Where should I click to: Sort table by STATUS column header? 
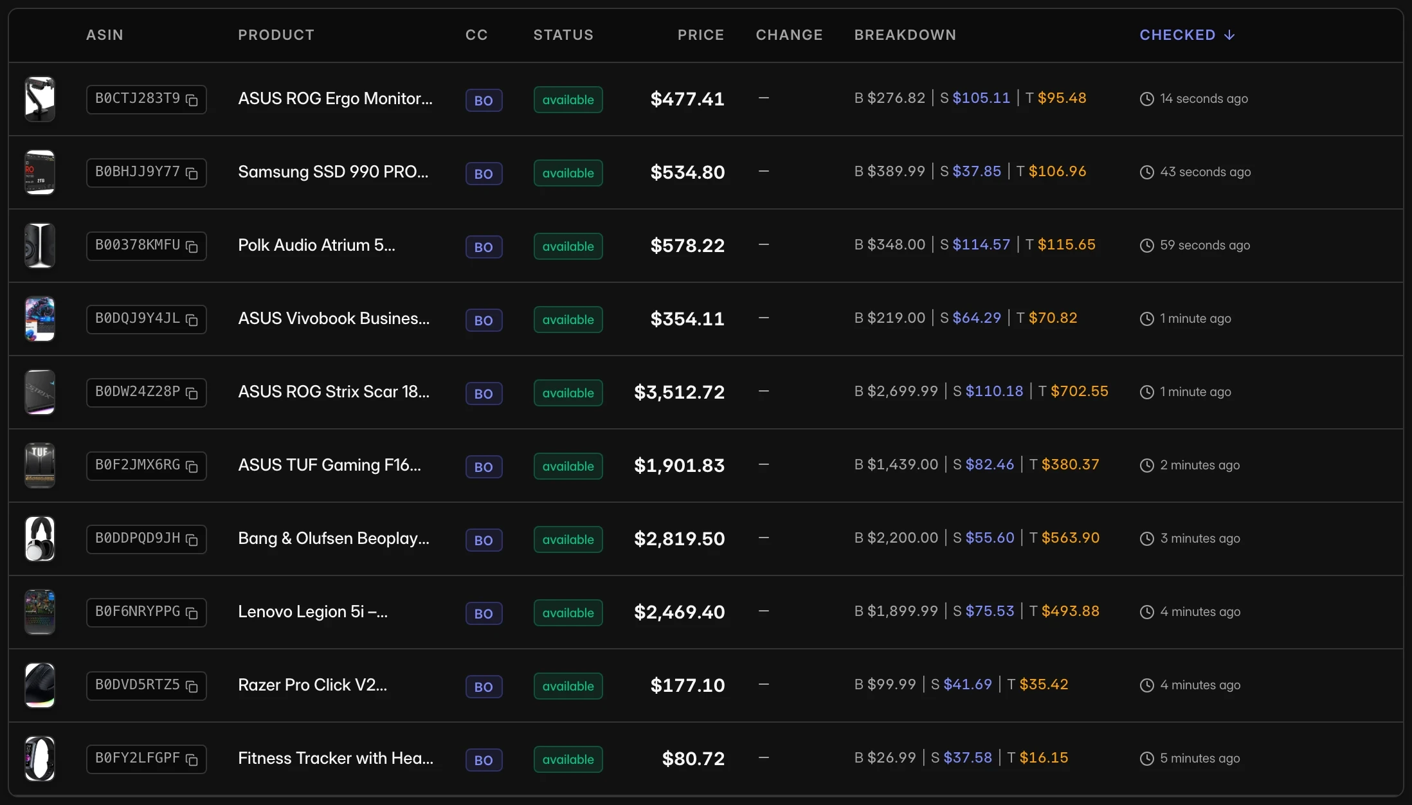pos(563,35)
